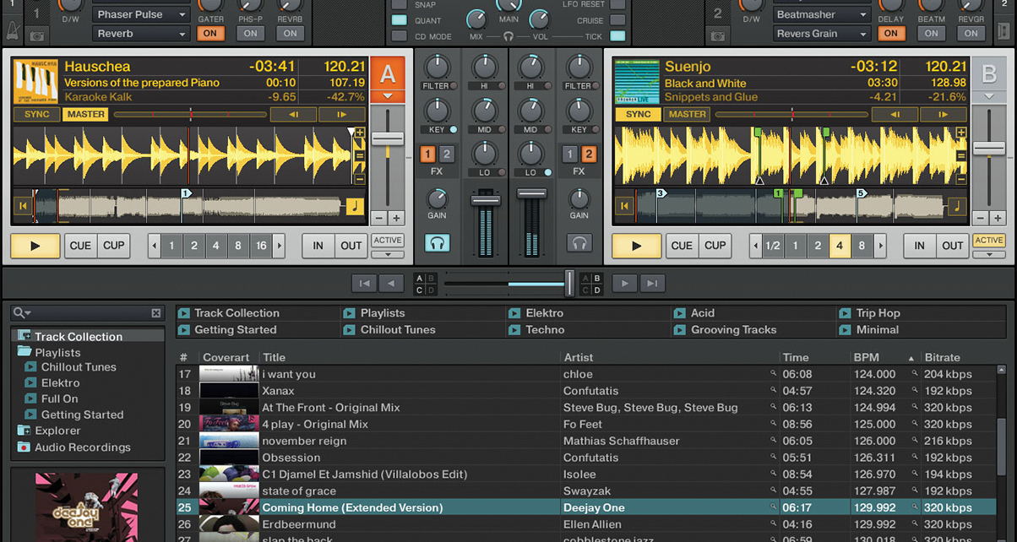Turn on the GATER effect in FX unit 1
Image resolution: width=1017 pixels, height=542 pixels.
210,33
